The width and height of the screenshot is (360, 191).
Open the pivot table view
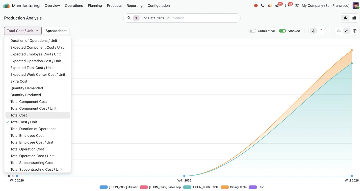[354, 18]
